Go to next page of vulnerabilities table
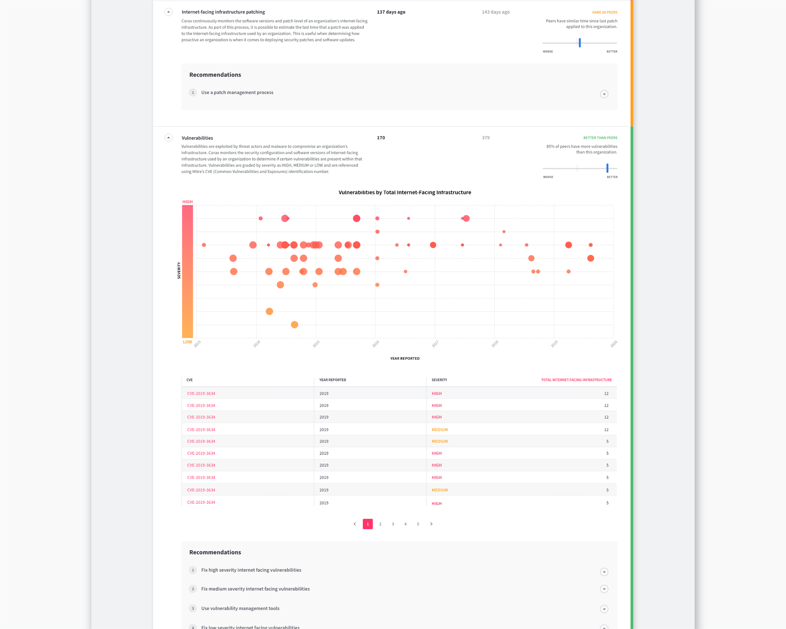 click(431, 524)
